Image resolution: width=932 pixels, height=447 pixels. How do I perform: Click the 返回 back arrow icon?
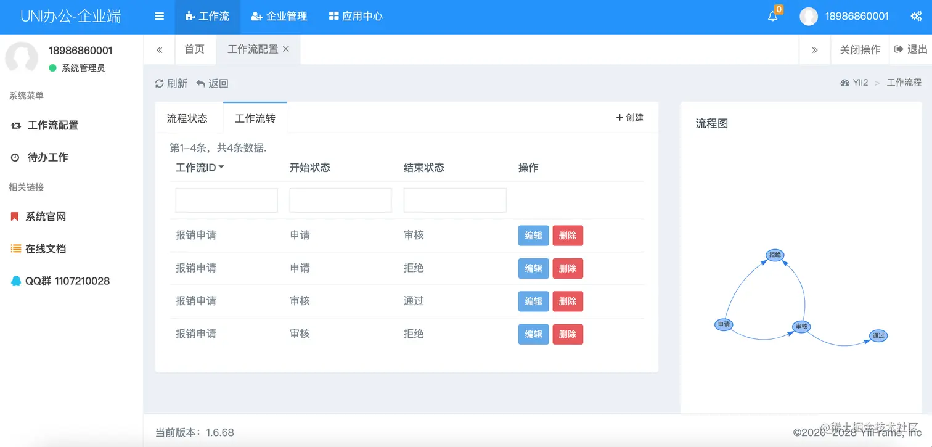click(202, 83)
